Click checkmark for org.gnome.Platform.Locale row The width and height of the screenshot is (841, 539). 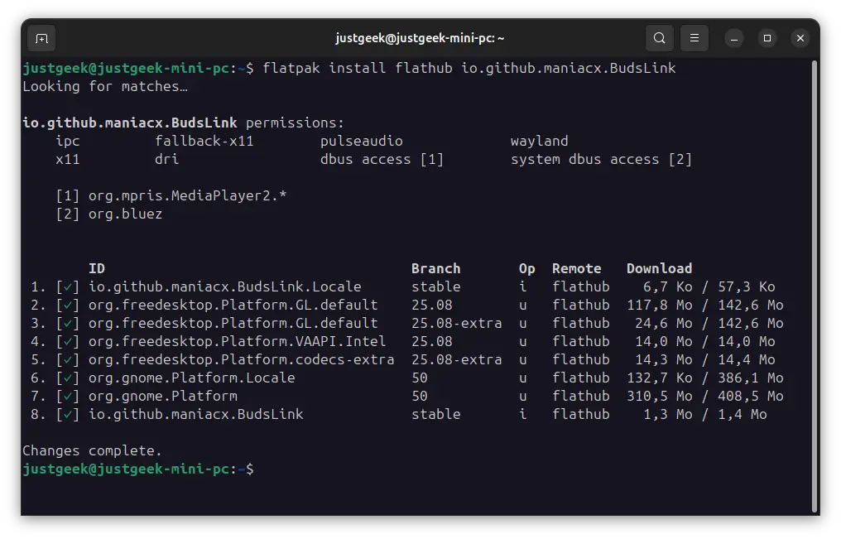pyautogui.click(x=68, y=378)
